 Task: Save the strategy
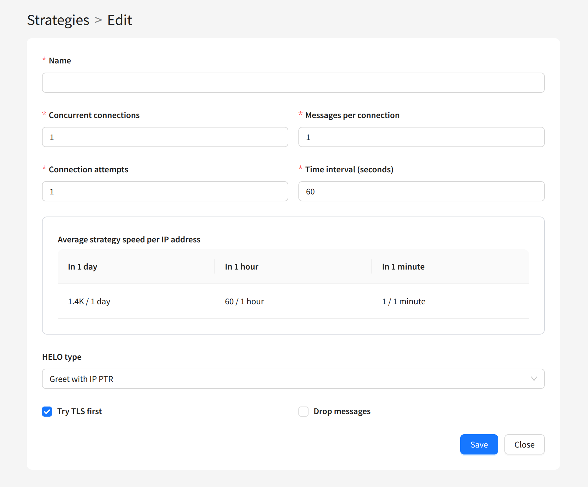[x=479, y=444]
